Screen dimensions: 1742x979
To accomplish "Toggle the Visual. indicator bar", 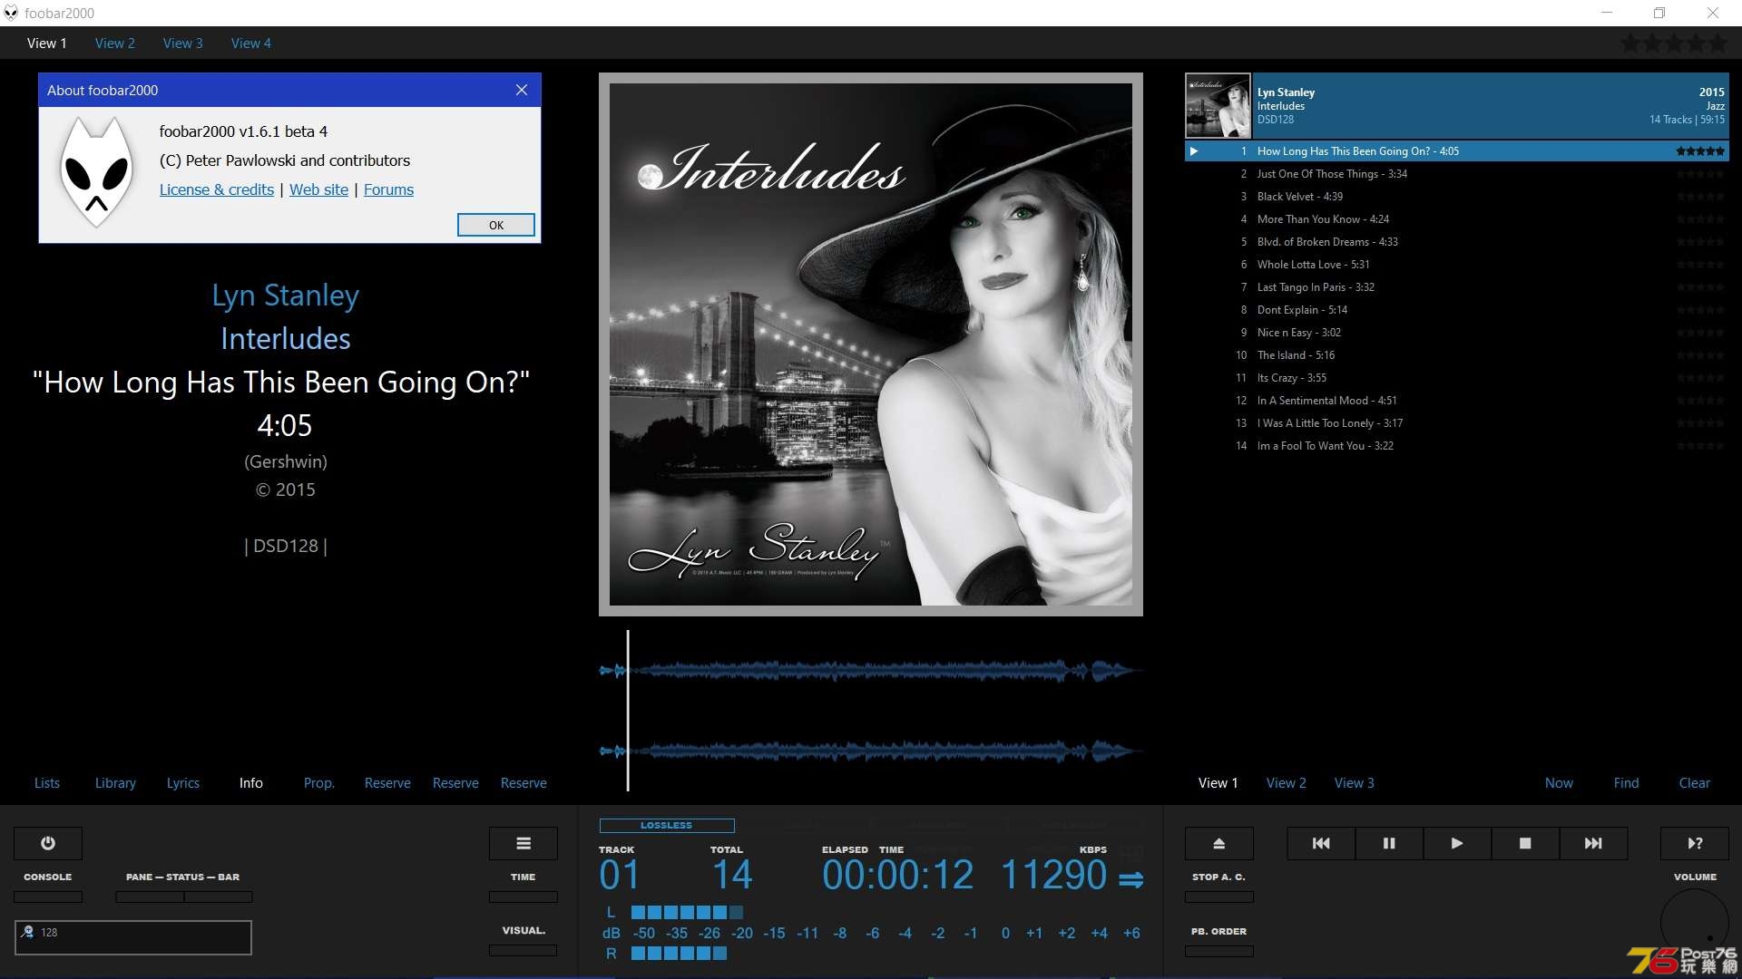I will pos(524,950).
